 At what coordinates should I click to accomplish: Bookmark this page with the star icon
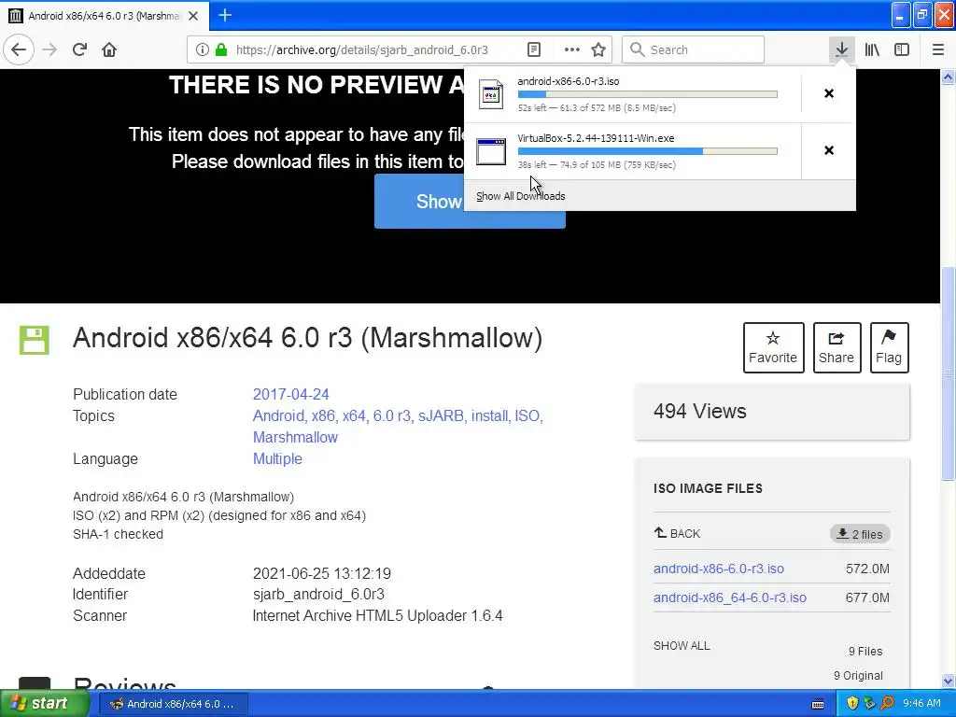pos(598,49)
